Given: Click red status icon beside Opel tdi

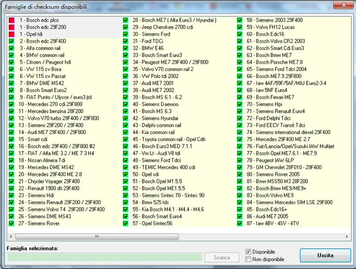Looking at the screenshot, I should pos(12,35).
